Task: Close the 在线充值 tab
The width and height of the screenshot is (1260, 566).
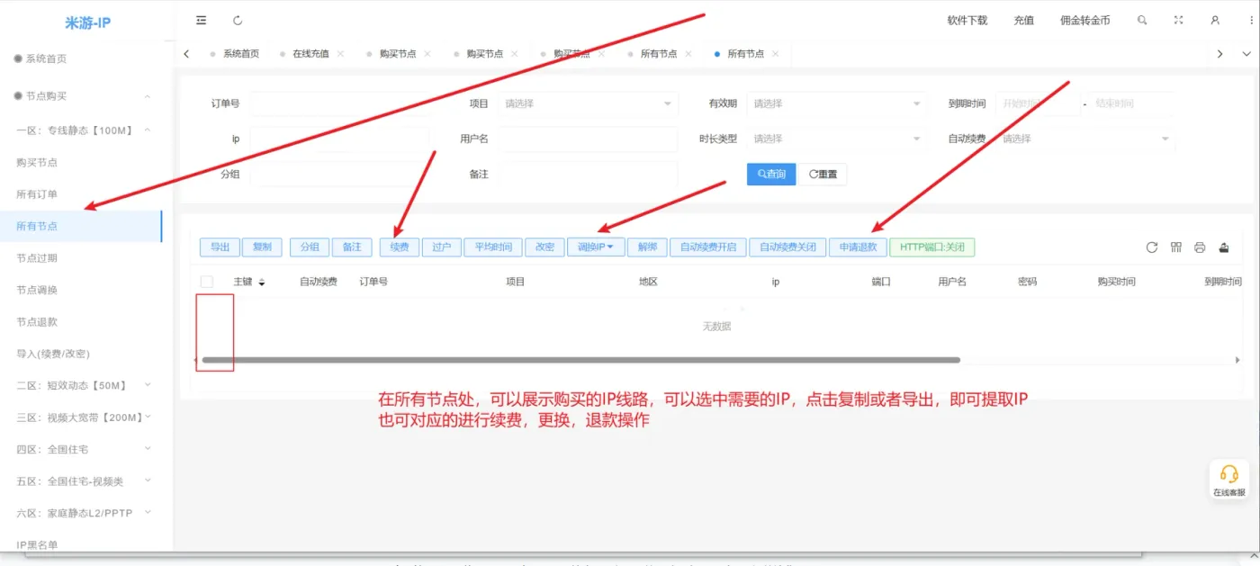Action: [x=340, y=54]
